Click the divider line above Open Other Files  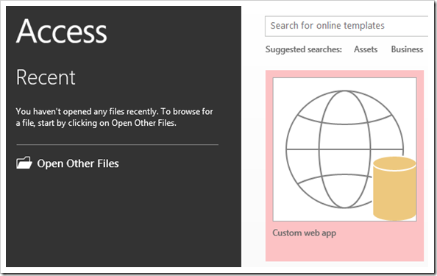117,145
